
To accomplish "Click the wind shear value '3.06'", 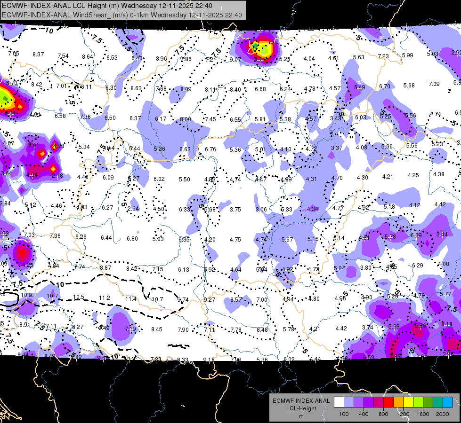I will click(261, 210).
